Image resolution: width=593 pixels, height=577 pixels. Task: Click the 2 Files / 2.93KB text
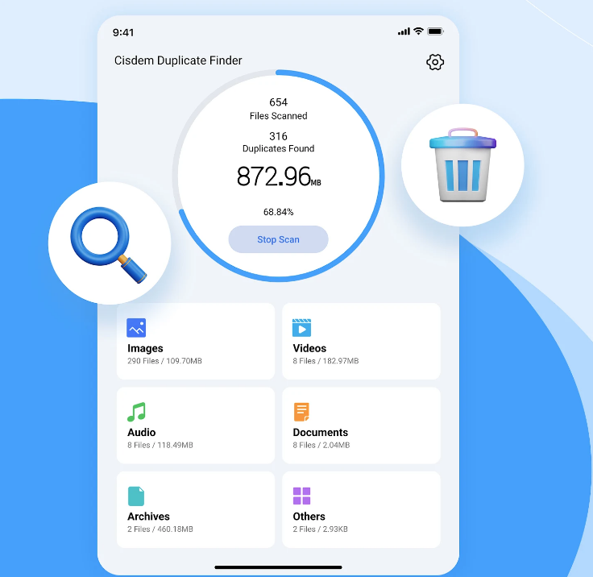[321, 529]
